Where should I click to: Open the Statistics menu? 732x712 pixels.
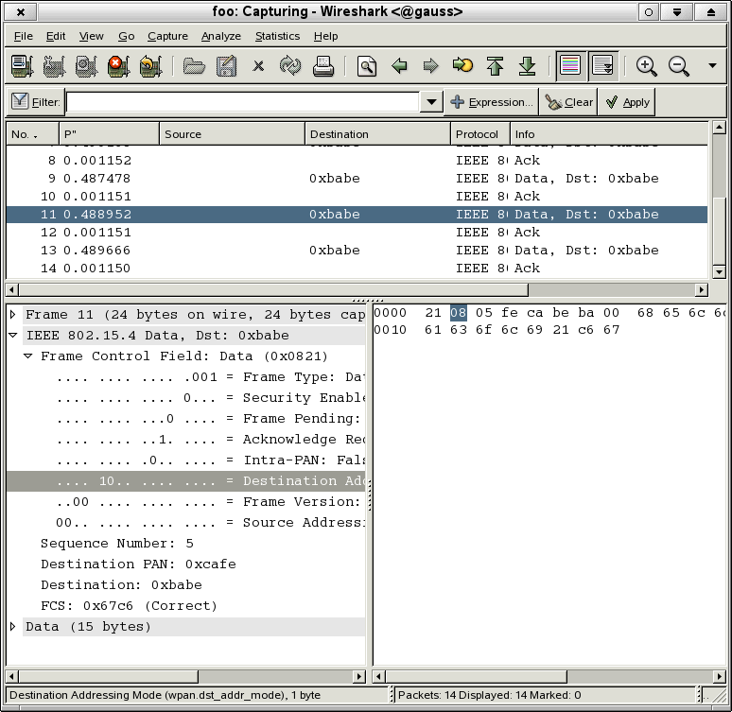pyautogui.click(x=277, y=36)
